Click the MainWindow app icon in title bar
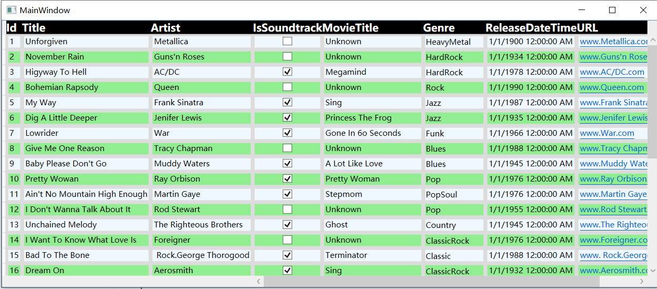 [x=11, y=10]
